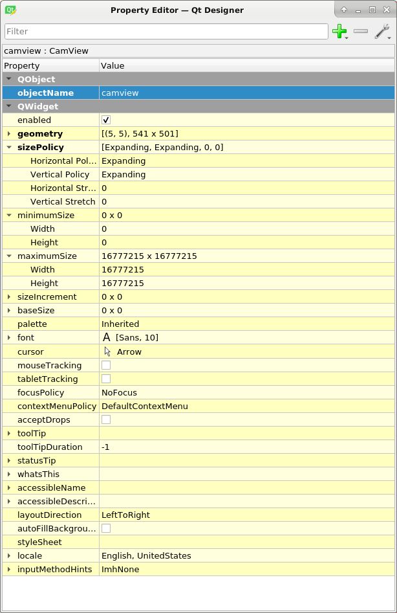Click the Arrow cursor icon in cursor row
Image resolution: width=397 pixels, height=613 pixels.
(107, 351)
